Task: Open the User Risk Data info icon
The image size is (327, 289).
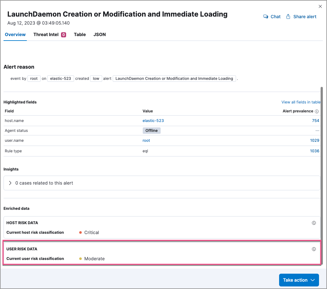Action: [x=314, y=249]
